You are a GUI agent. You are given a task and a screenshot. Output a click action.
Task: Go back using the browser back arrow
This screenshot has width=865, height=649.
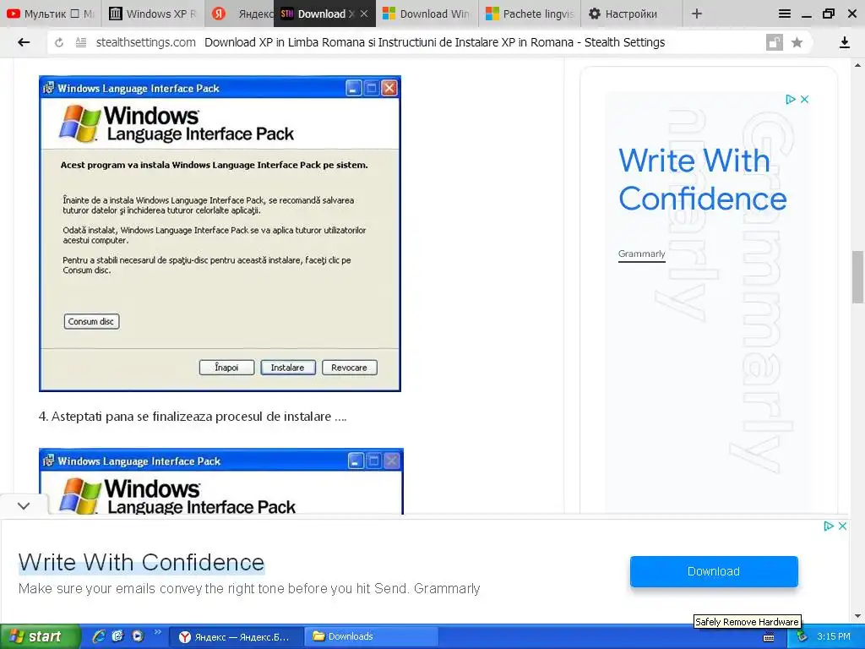coord(23,42)
